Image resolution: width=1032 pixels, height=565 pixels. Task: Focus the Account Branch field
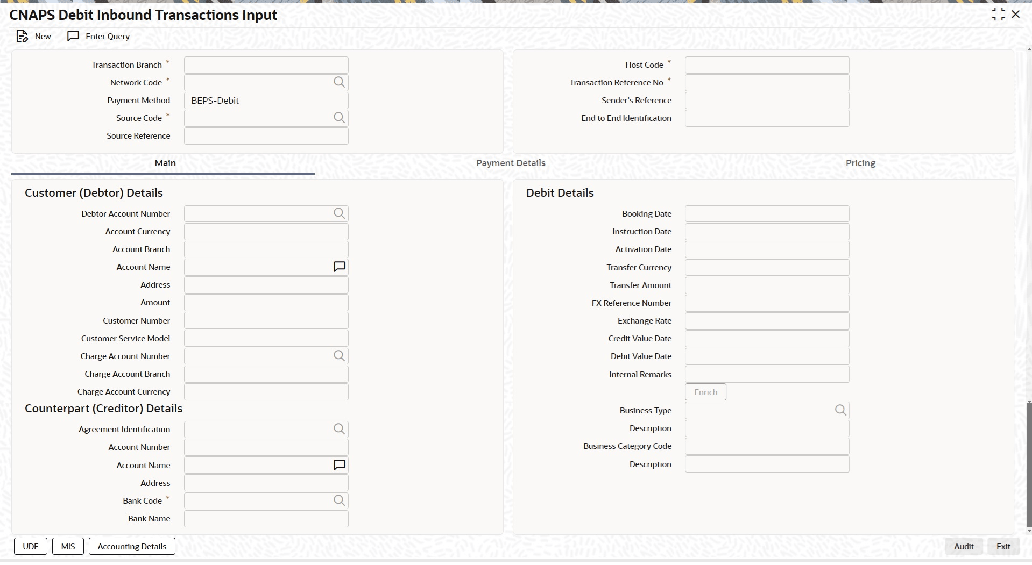[266, 249]
